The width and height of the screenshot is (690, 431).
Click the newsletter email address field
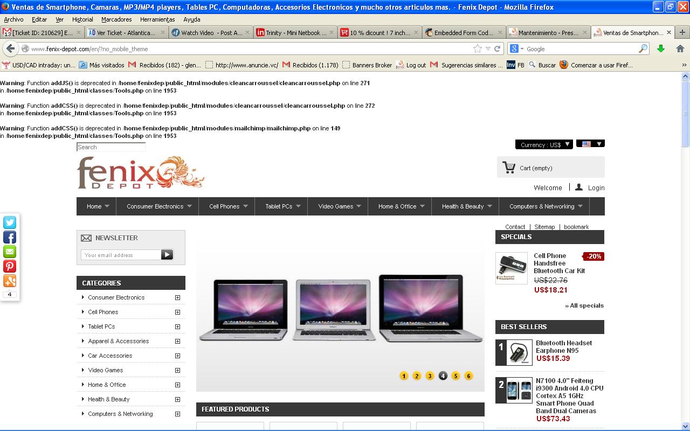tap(121, 255)
